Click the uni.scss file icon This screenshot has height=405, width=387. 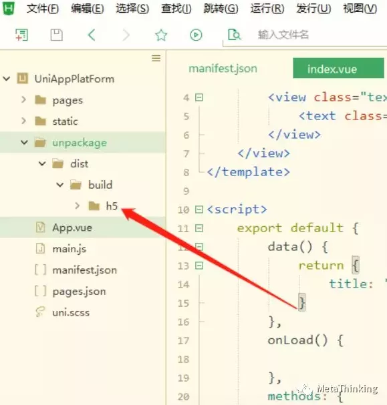[40, 312]
